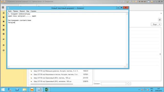Open the gear settings section in 1C sidebar
Viewport: 164px width, 92px height.
pos(4,45)
